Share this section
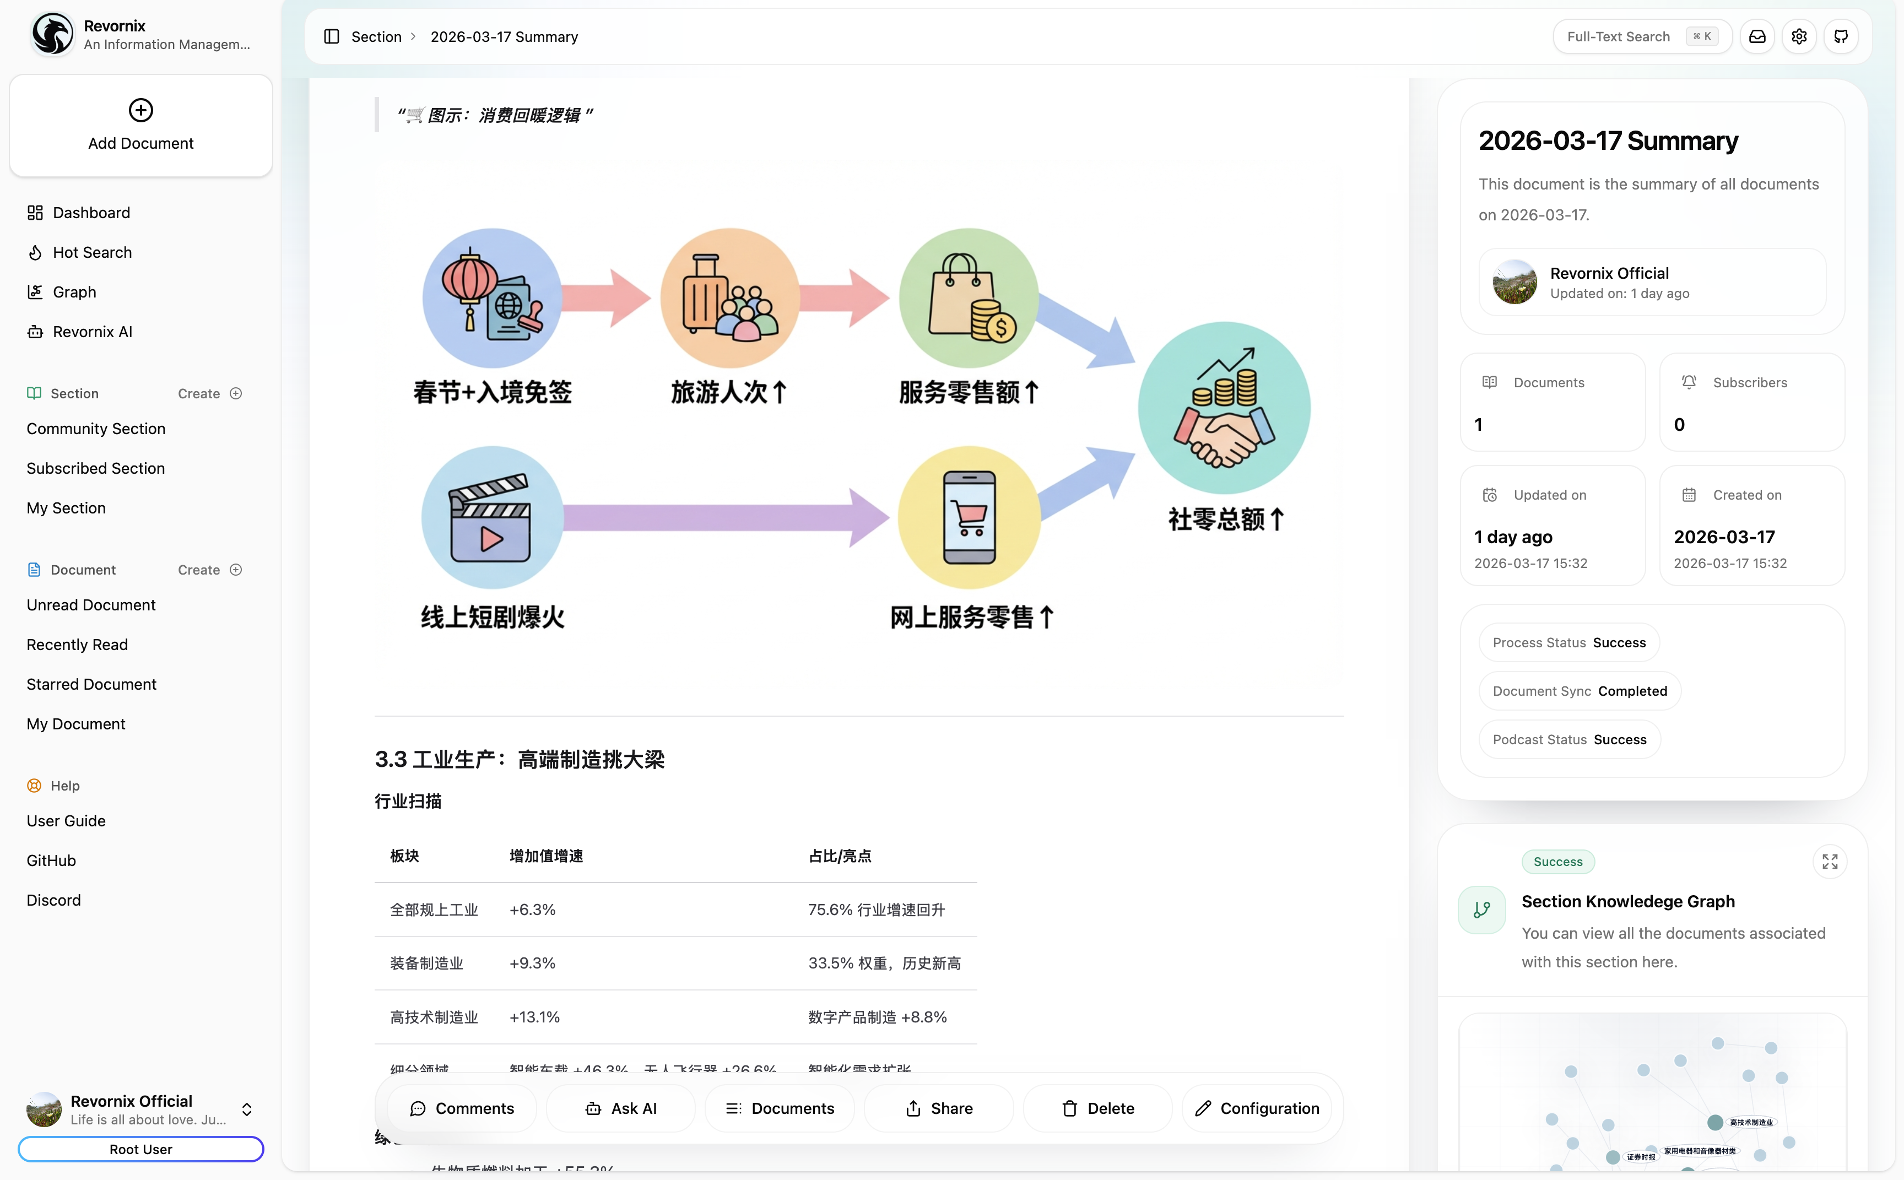The image size is (1904, 1180). coord(939,1108)
